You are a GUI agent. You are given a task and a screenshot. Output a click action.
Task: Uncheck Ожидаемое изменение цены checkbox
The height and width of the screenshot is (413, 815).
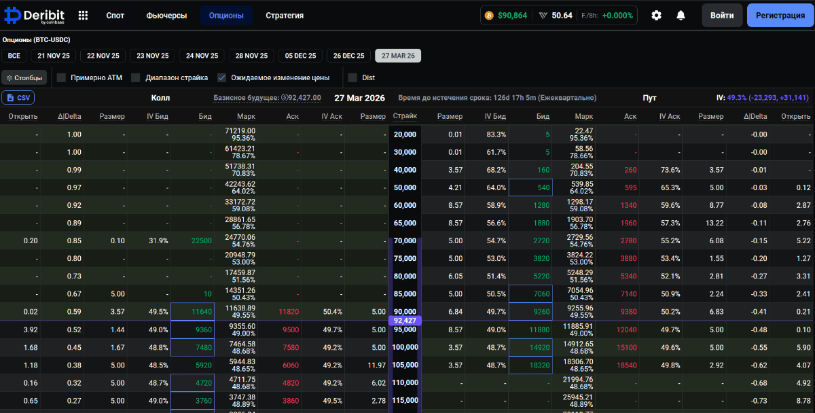(222, 77)
